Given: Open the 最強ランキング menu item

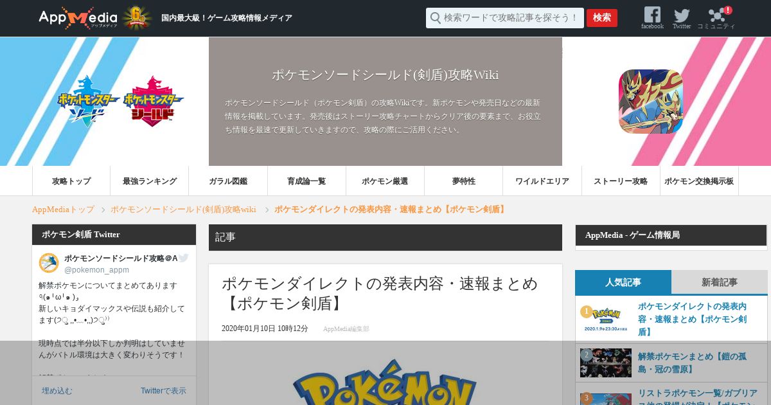Looking at the screenshot, I should point(150,181).
